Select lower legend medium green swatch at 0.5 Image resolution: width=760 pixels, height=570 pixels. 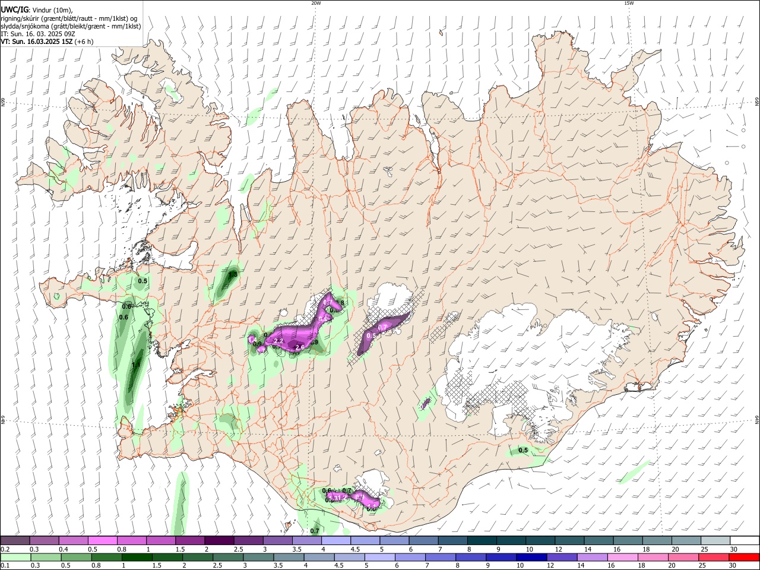76,557
